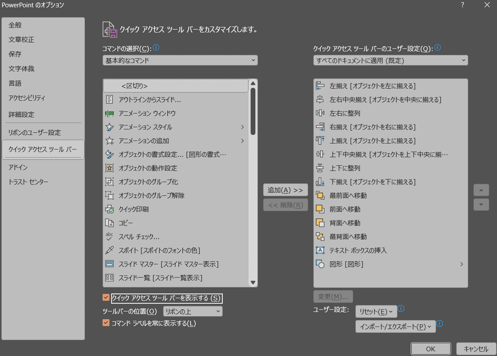
Task: Click the move down arrow button
Action: coord(481,204)
